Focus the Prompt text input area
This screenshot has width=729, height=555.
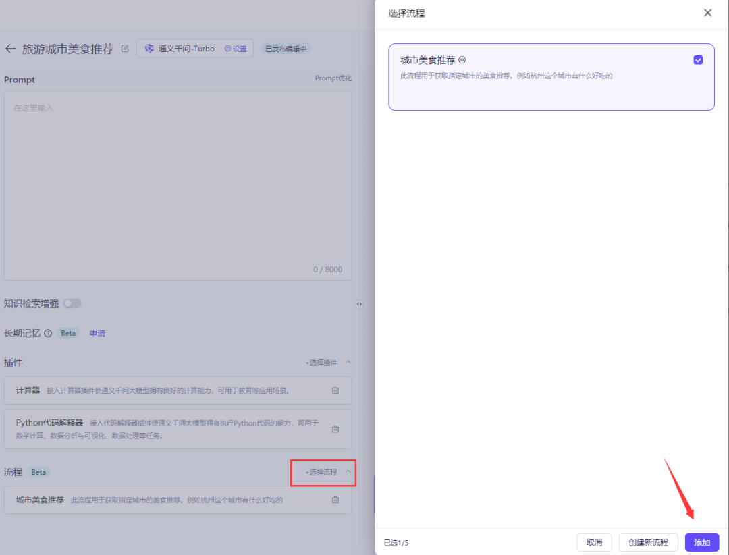(x=178, y=185)
